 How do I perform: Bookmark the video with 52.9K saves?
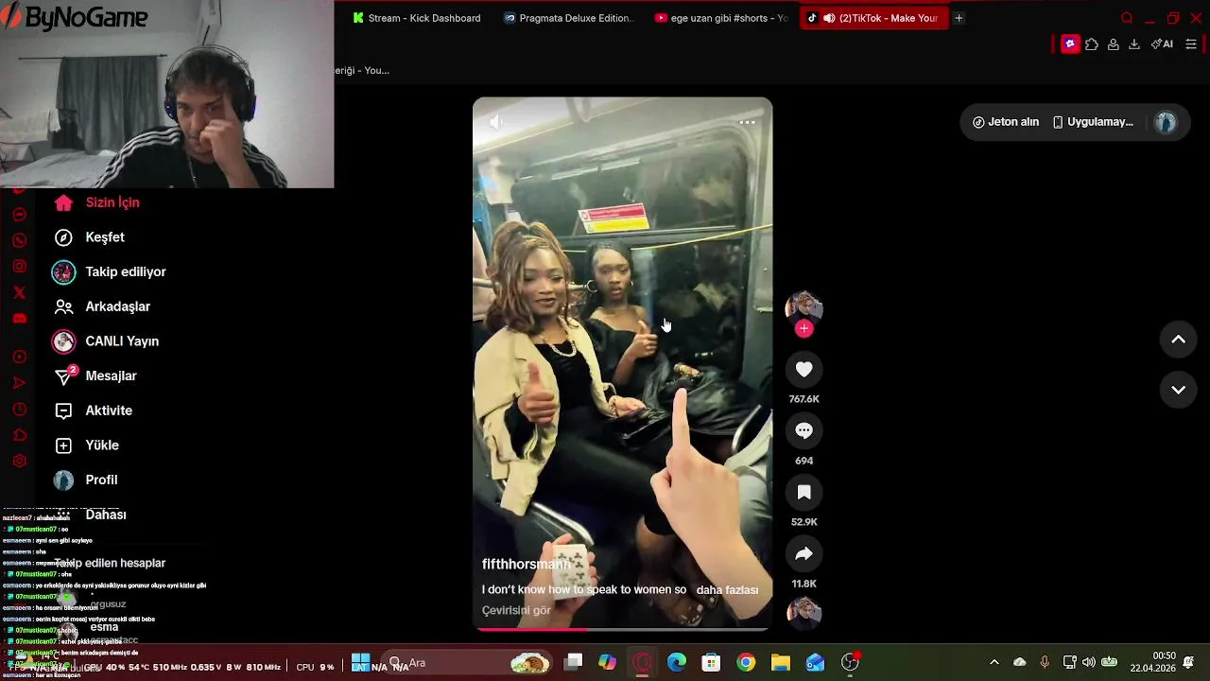[804, 492]
